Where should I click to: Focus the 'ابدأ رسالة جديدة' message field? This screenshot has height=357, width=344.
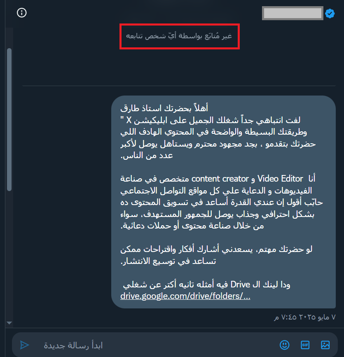point(155,345)
